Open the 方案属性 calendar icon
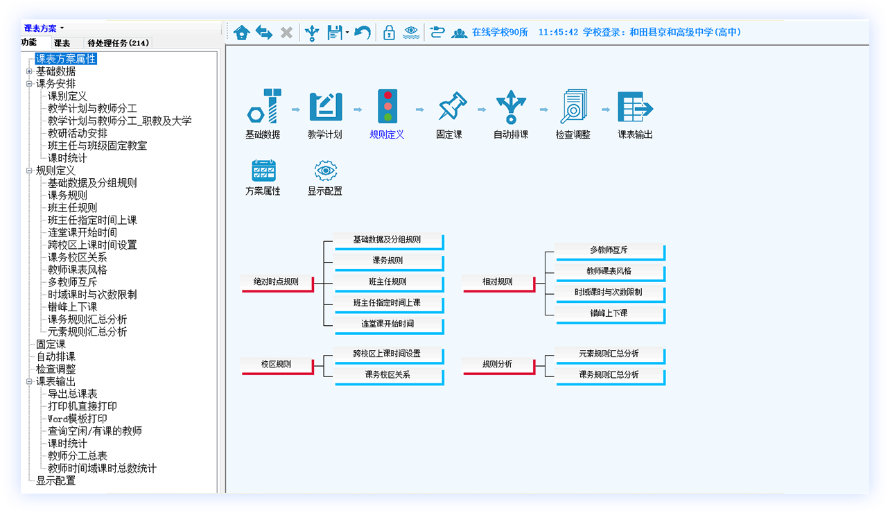890x513 pixels. (x=263, y=171)
